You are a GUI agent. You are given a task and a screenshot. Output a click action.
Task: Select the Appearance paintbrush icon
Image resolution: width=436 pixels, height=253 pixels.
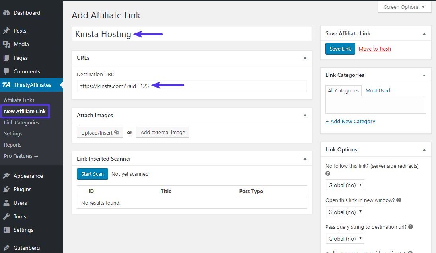point(7,175)
